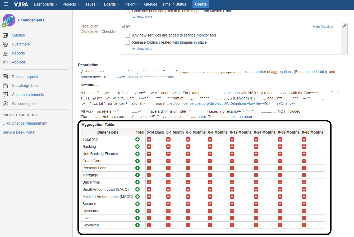Viewport: 354px width, 237px height.
Task: Click the Welcome guide compass icon
Action: (x=5, y=104)
